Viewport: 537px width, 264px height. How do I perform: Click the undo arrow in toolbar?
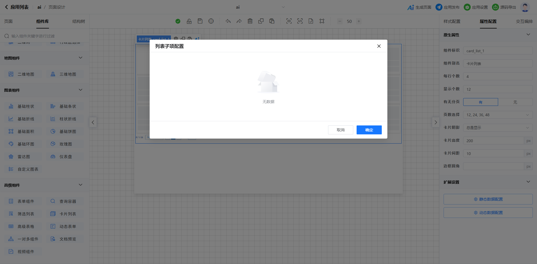[228, 21]
